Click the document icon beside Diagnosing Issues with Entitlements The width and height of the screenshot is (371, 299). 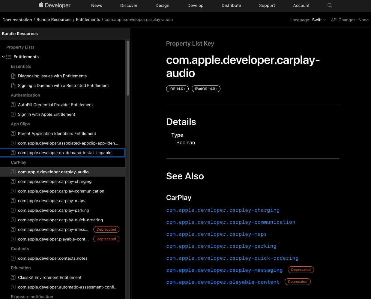13,76
